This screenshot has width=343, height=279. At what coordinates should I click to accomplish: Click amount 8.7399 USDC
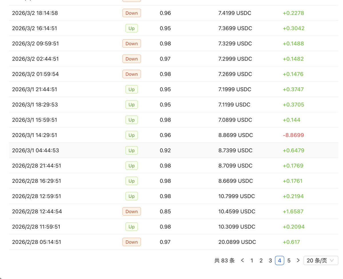[235, 150]
